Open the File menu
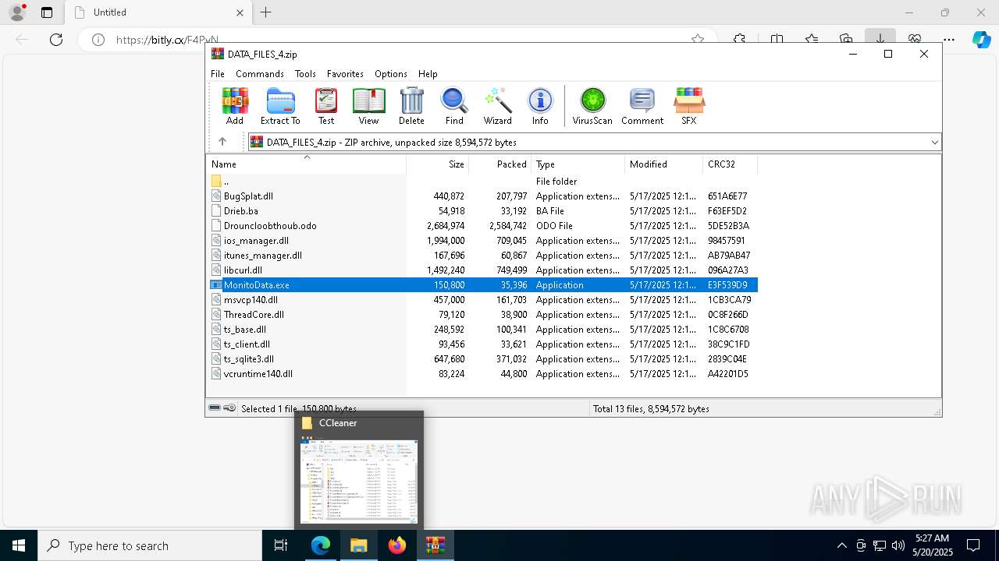 (x=218, y=73)
